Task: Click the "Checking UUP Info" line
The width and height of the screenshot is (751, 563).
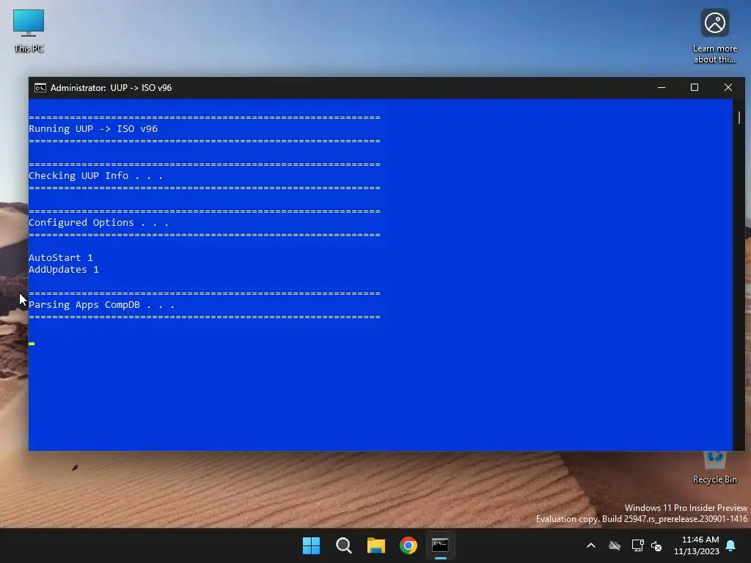Action: coord(96,176)
